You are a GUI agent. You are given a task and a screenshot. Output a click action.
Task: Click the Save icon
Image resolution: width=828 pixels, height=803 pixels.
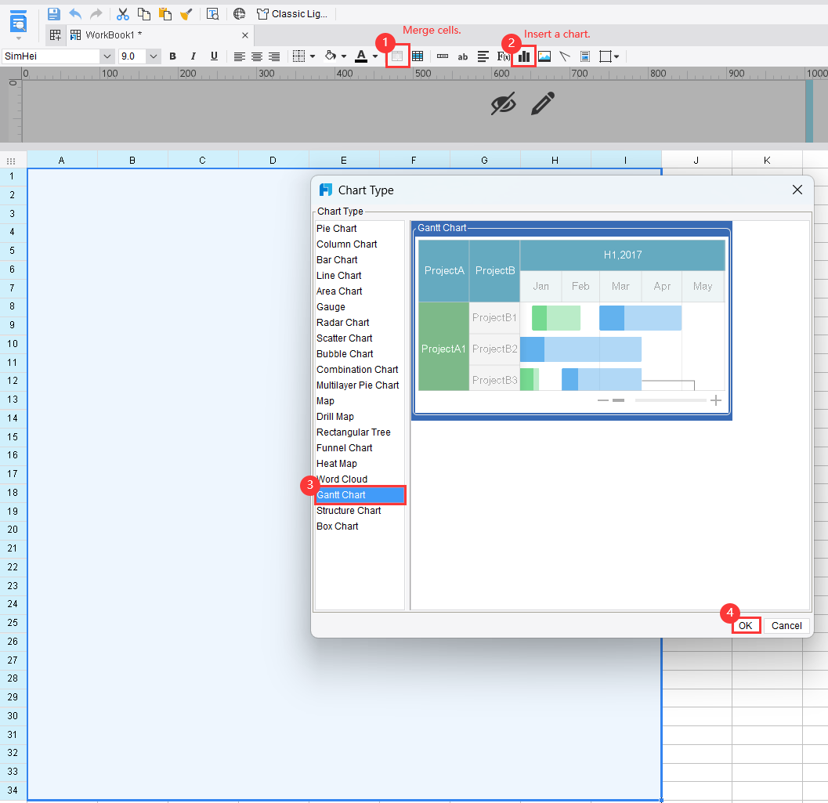tap(53, 14)
